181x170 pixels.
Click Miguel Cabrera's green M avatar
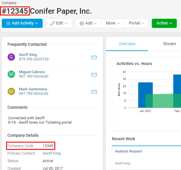11,74
